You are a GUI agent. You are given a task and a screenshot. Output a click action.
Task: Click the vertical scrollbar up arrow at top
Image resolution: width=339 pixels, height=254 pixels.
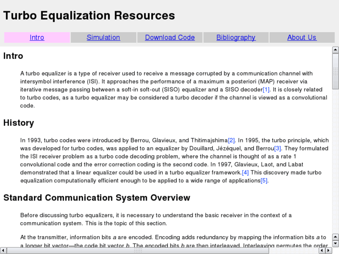coord(335,50)
